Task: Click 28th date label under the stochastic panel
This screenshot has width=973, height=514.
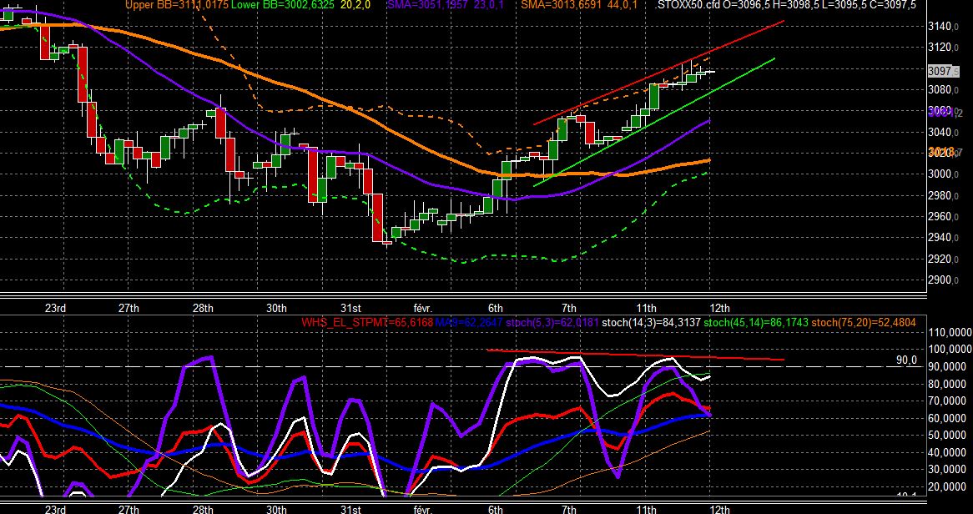Action: [x=203, y=510]
